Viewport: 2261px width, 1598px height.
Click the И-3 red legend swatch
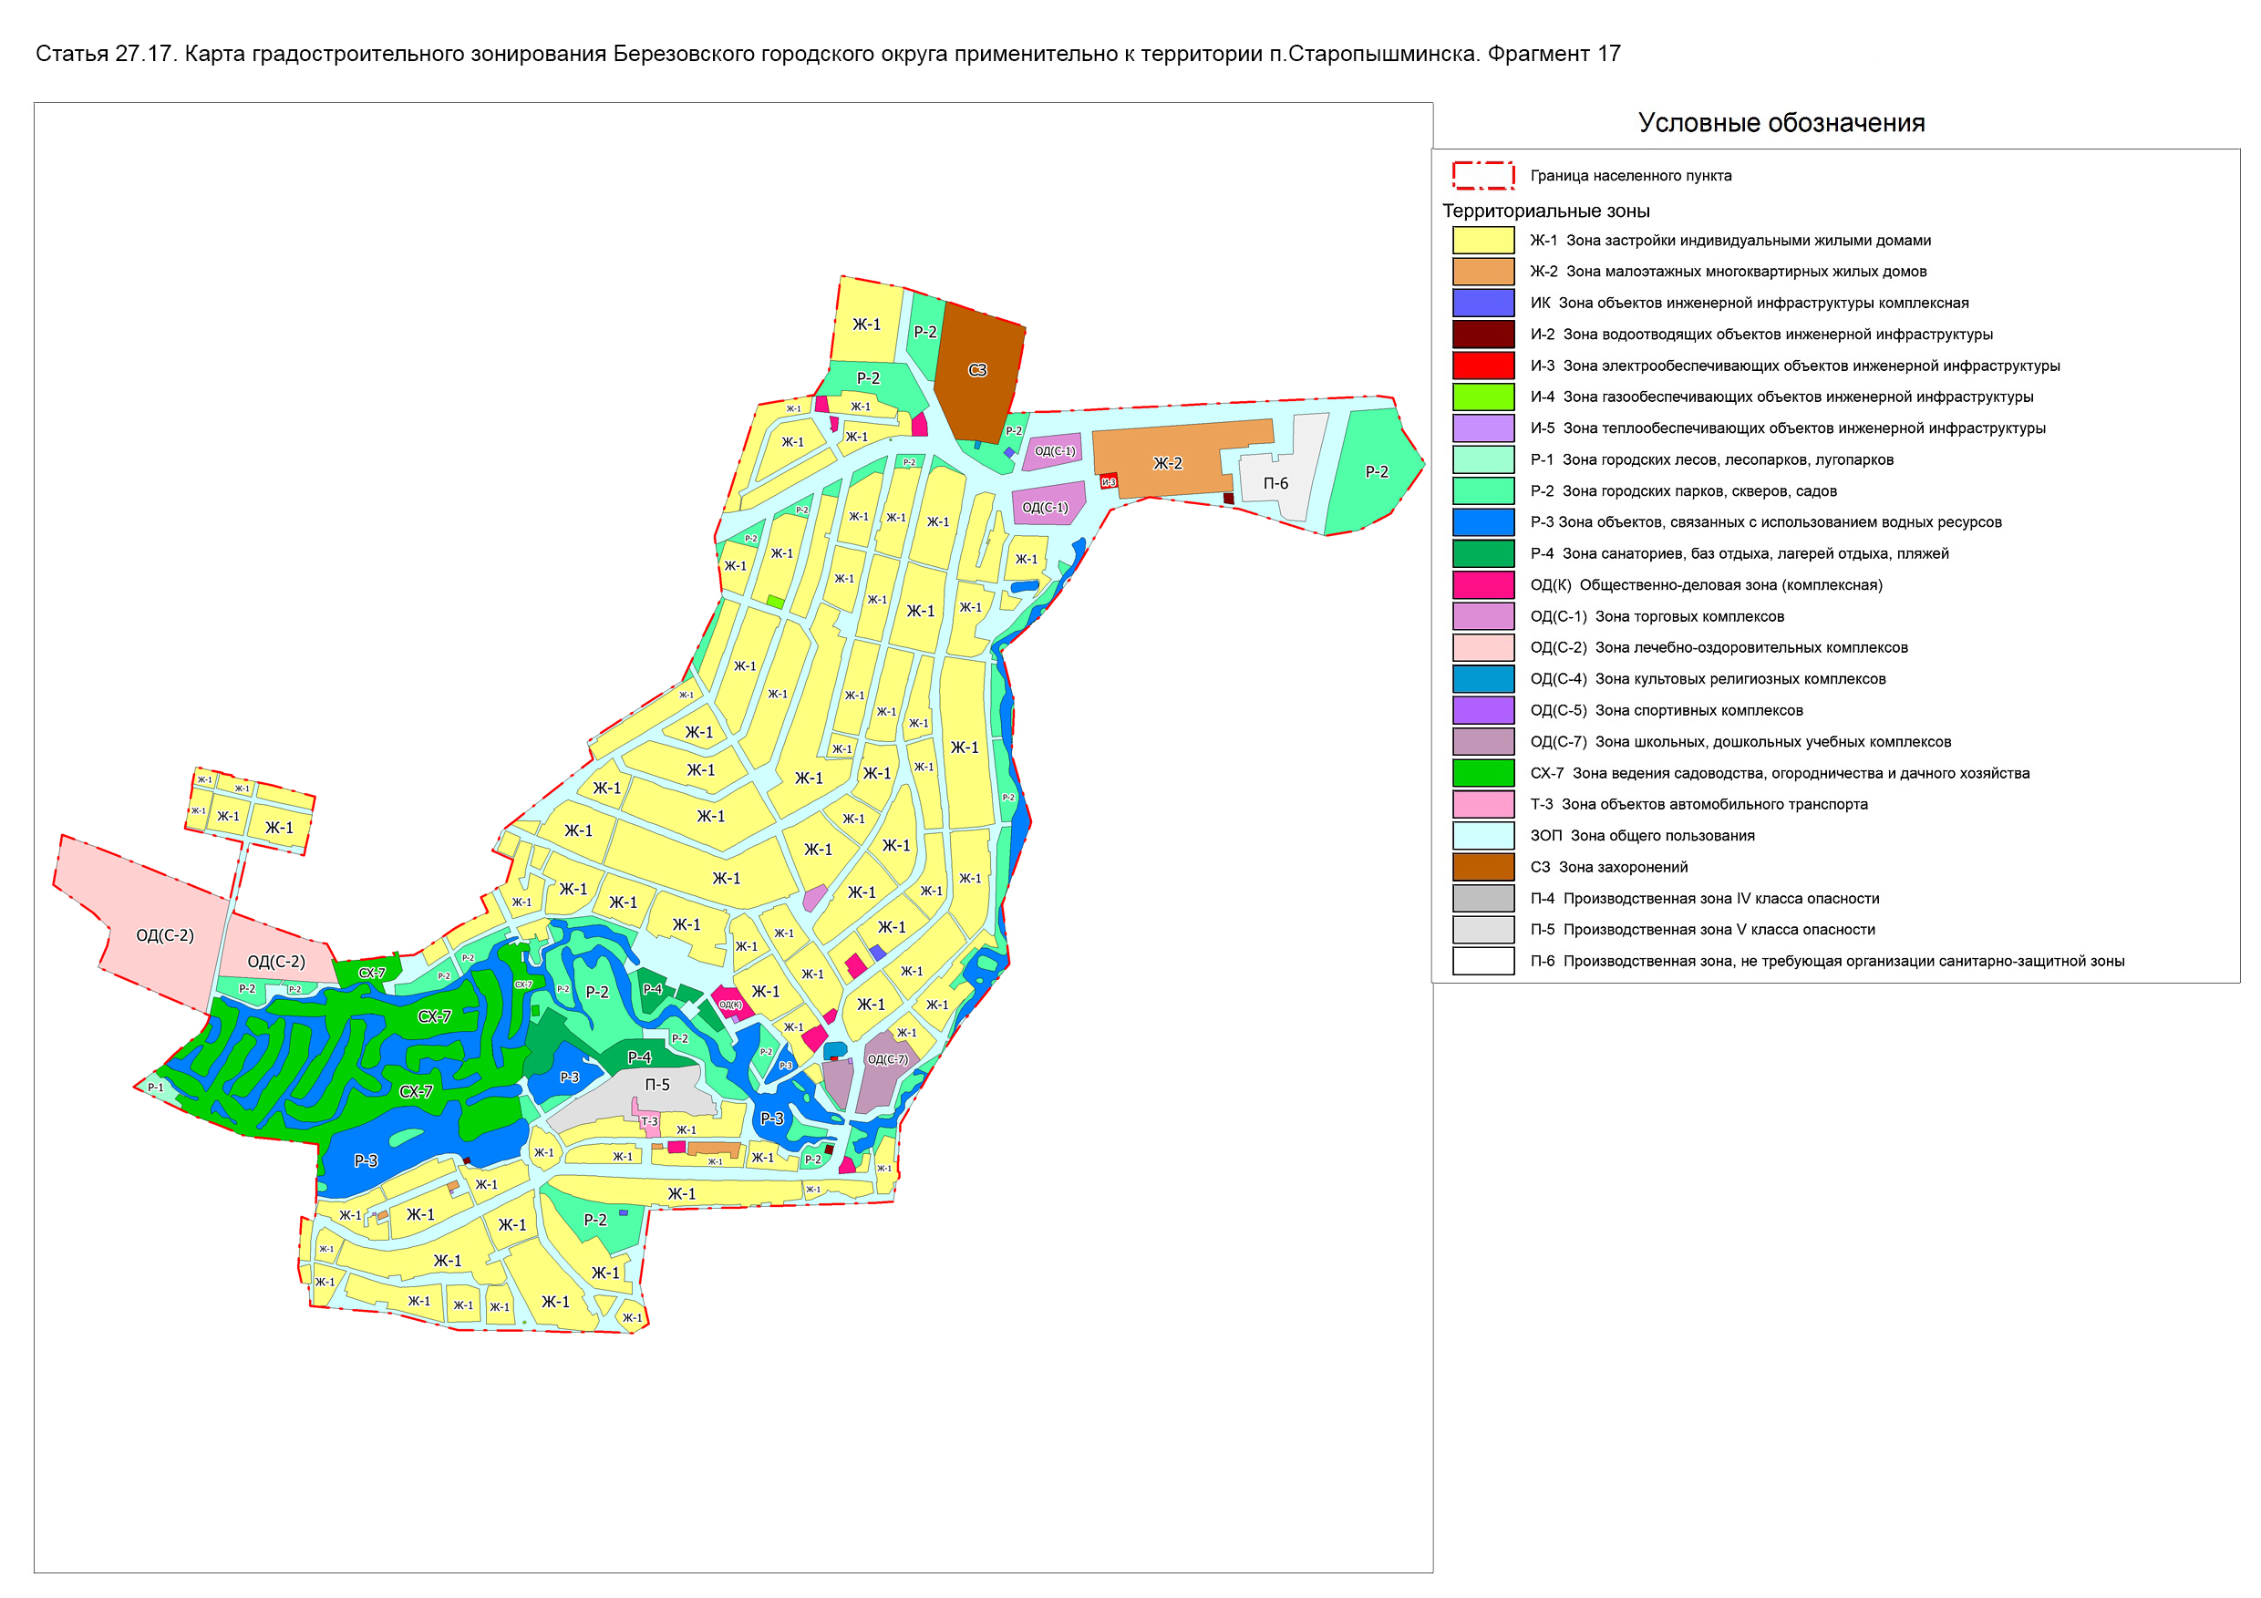(x=1482, y=366)
